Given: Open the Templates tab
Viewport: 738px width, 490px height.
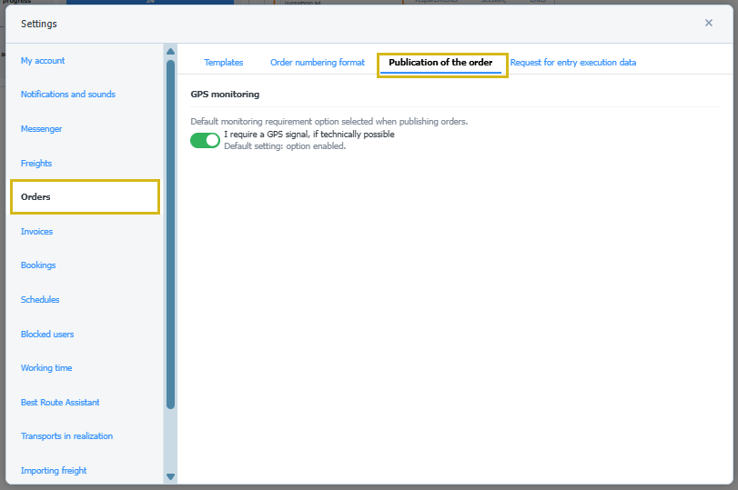Looking at the screenshot, I should [x=223, y=63].
